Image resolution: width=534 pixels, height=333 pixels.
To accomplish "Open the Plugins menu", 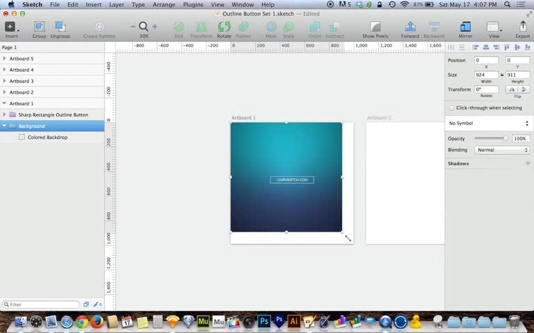I will (193, 4).
